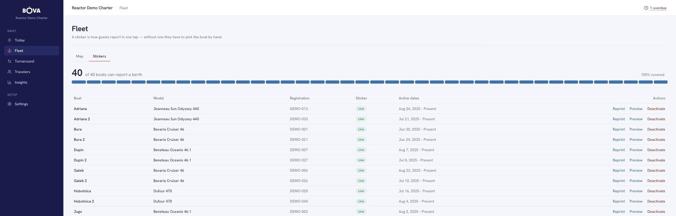This screenshot has width=676, height=216.
Task: Preview the sticker for Jugo
Action: (636, 212)
